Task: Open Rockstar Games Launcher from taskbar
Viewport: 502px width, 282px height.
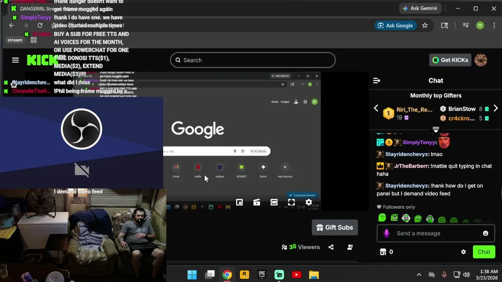Action: (x=244, y=275)
